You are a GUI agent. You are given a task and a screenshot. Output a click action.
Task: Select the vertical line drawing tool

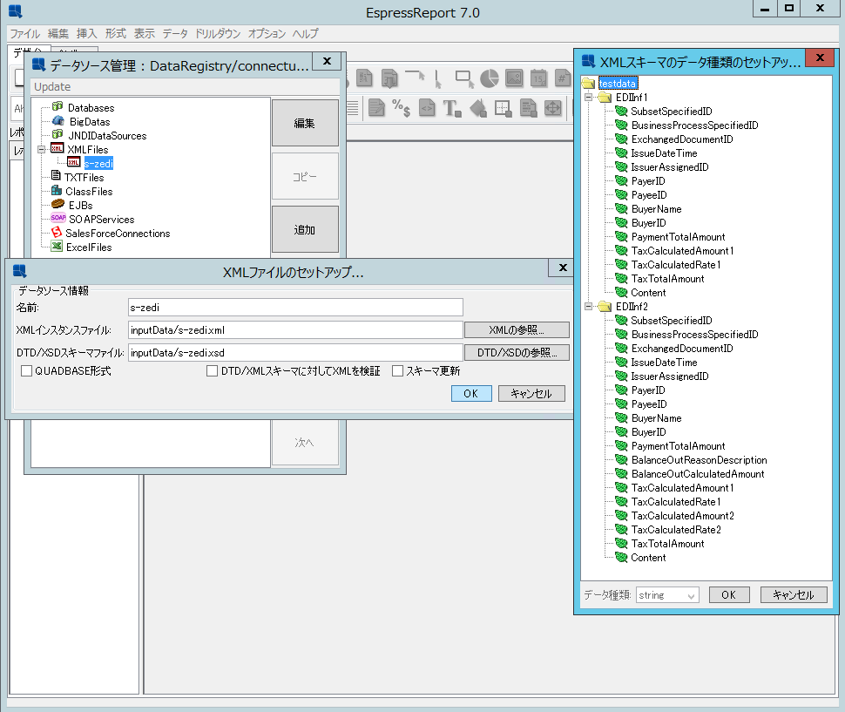(437, 78)
